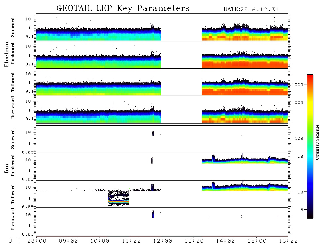Click the vertical "Ion" group label

(6, 168)
